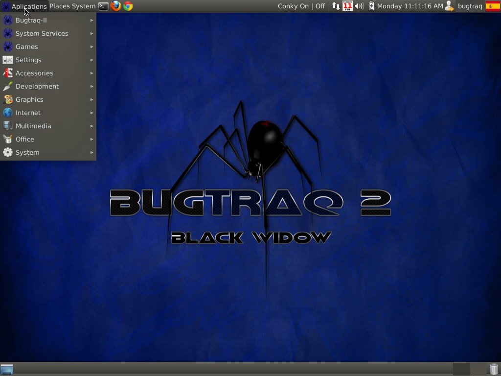Expand arrow next to Games

click(91, 47)
